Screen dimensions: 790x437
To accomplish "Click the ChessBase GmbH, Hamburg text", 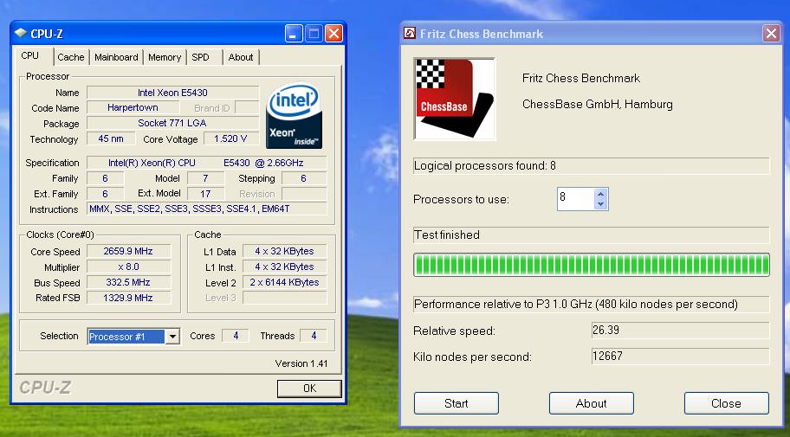I will [598, 104].
